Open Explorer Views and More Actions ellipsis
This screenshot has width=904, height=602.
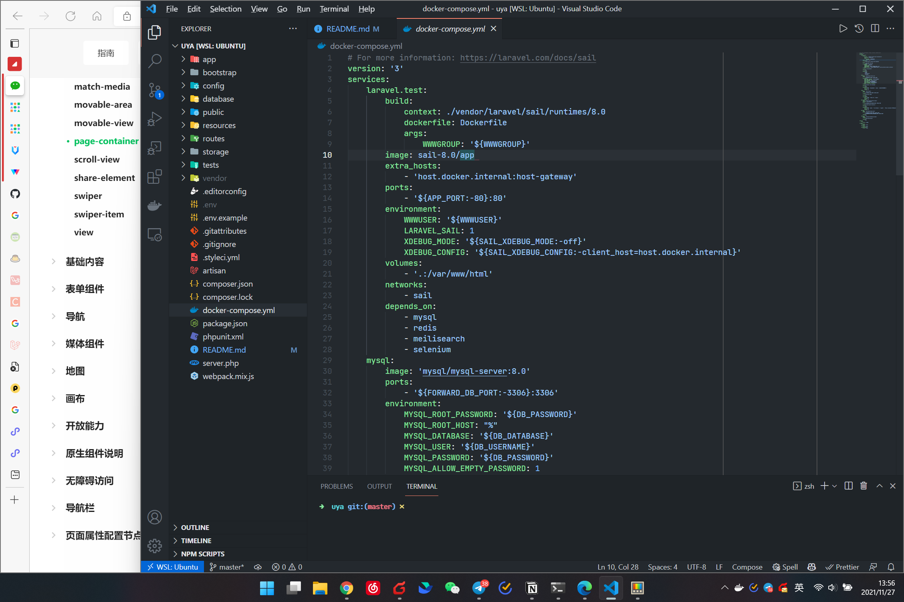[293, 28]
